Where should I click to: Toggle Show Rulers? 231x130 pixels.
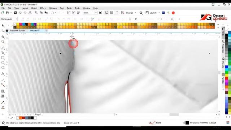[x=106, y=13]
